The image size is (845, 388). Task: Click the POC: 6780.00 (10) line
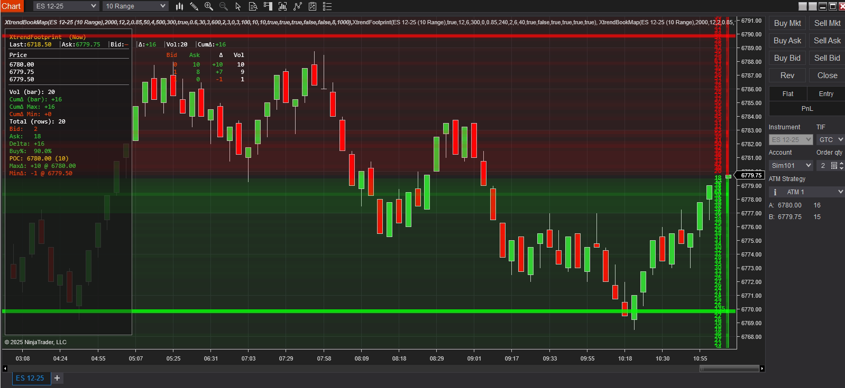click(x=39, y=158)
